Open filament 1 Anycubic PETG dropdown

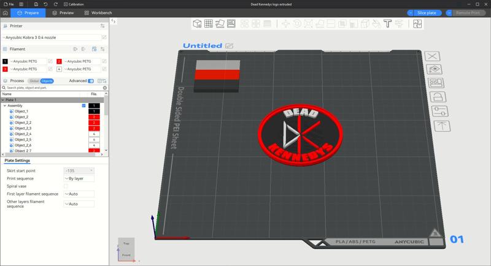tap(28, 61)
